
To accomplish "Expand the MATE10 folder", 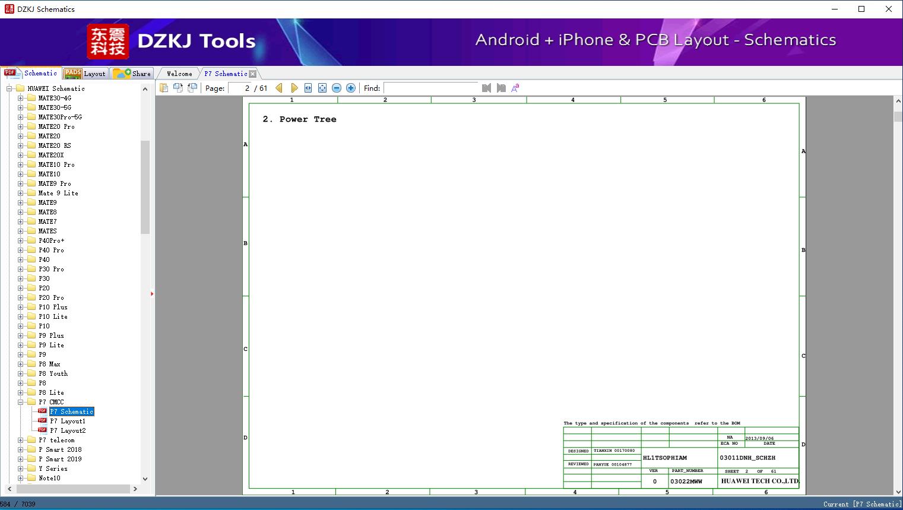I will [21, 174].
